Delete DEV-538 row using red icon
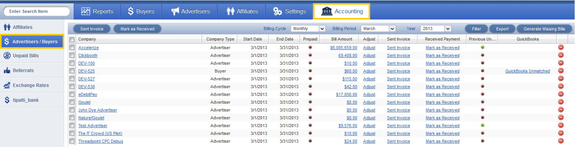The image size is (575, 147). [x=561, y=87]
